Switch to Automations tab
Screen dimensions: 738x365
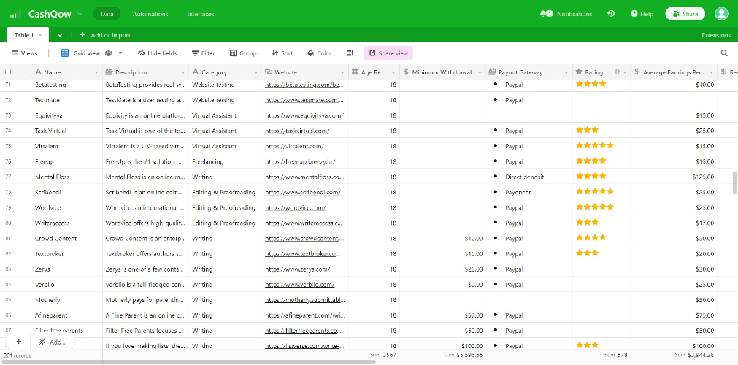pos(150,14)
